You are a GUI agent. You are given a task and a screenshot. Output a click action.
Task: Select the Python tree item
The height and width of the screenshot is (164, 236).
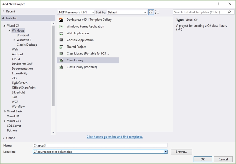point(12,131)
